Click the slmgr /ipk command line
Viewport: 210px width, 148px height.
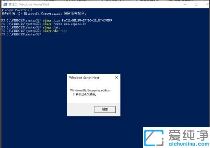pos(57,20)
